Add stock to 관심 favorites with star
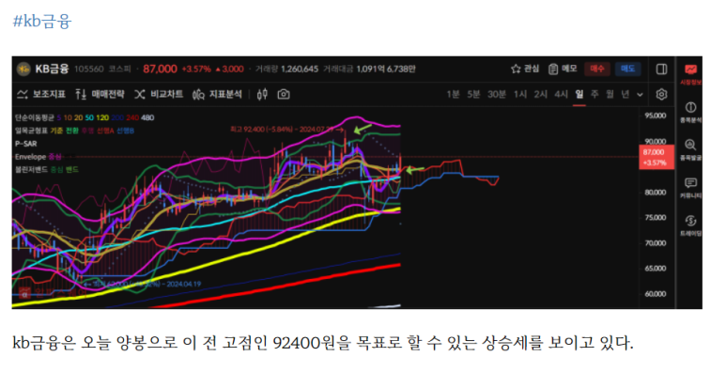Screen dimensions: 726x372 click(525, 69)
